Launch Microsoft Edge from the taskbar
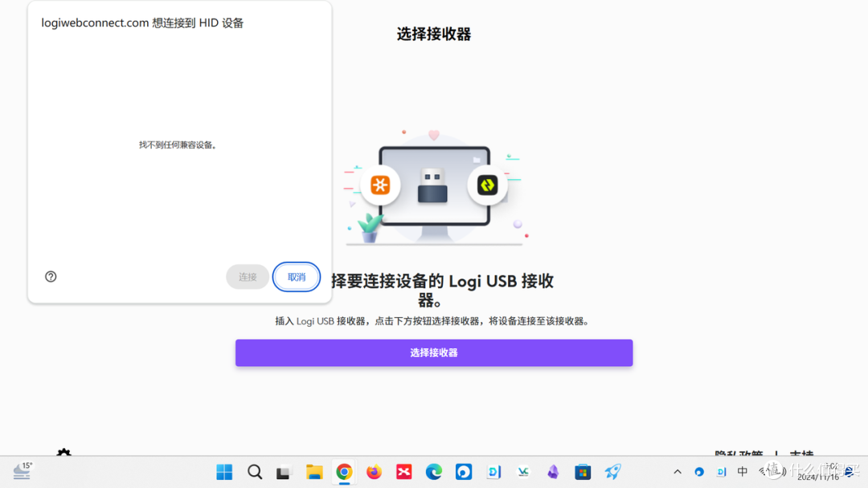This screenshot has height=488, width=868. pos(434,472)
